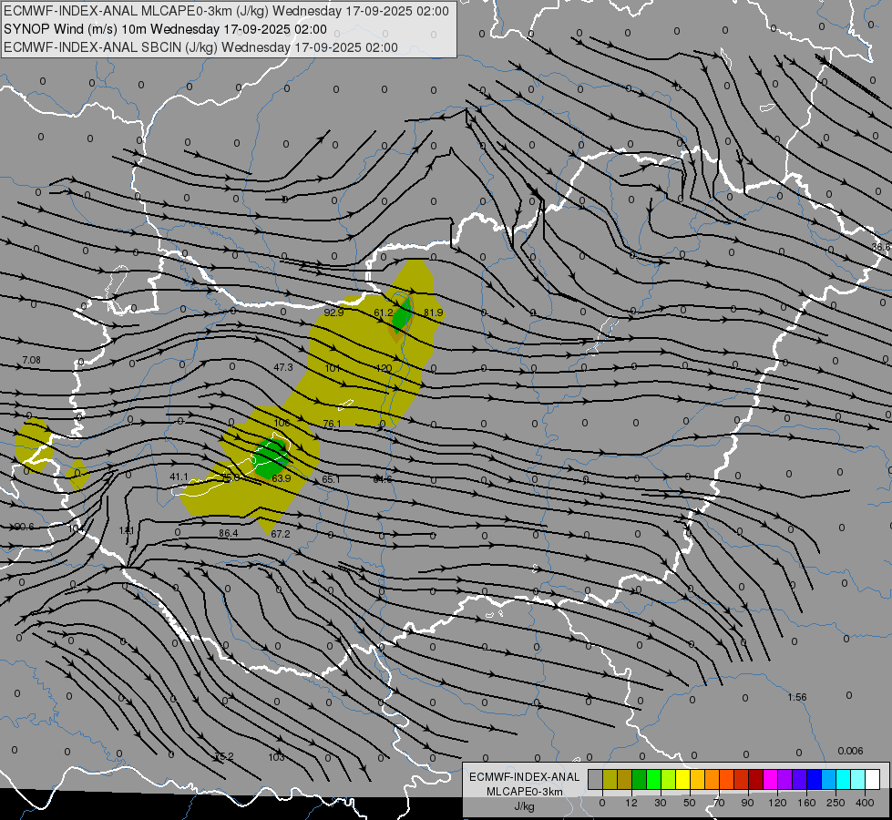Select the 'SYNOP Wind (m/s) 10m' title line
The image size is (892, 820).
(x=165, y=29)
